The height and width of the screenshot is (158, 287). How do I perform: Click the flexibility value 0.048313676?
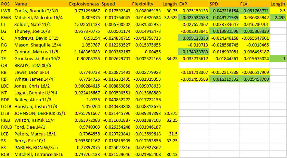[148, 107]
